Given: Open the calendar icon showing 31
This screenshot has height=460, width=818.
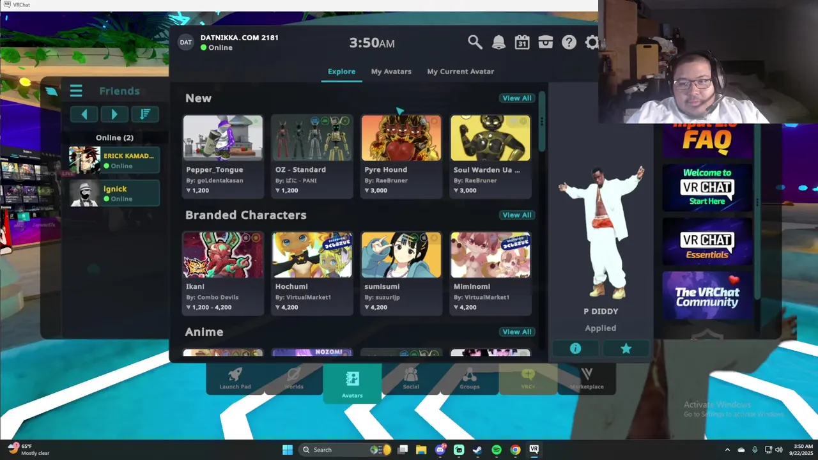Looking at the screenshot, I should pos(522,42).
